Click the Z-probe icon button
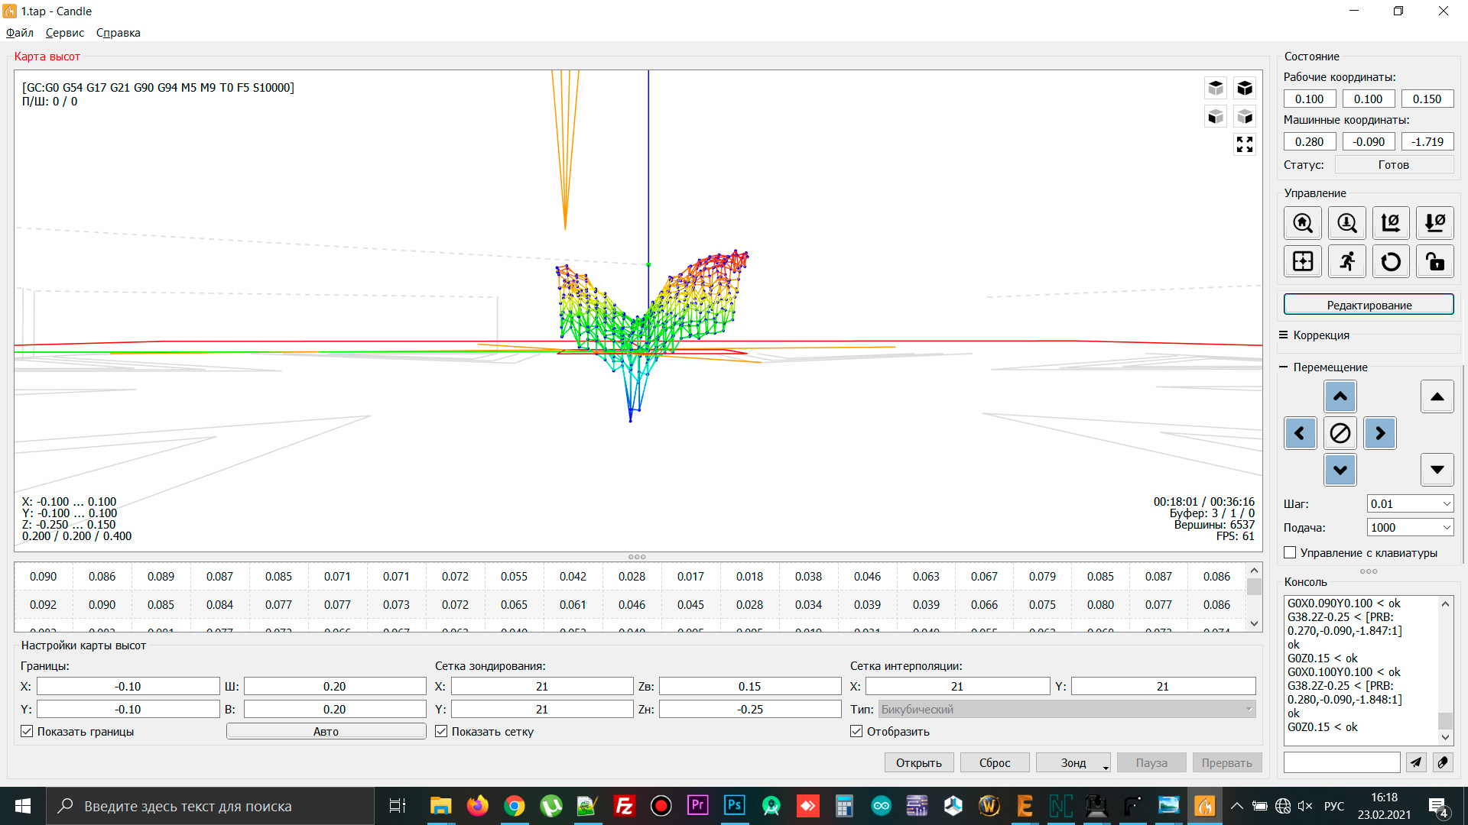 pyautogui.click(x=1347, y=223)
